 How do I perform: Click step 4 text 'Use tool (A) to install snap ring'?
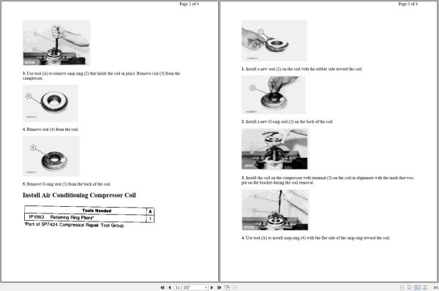pyautogui.click(x=315, y=238)
